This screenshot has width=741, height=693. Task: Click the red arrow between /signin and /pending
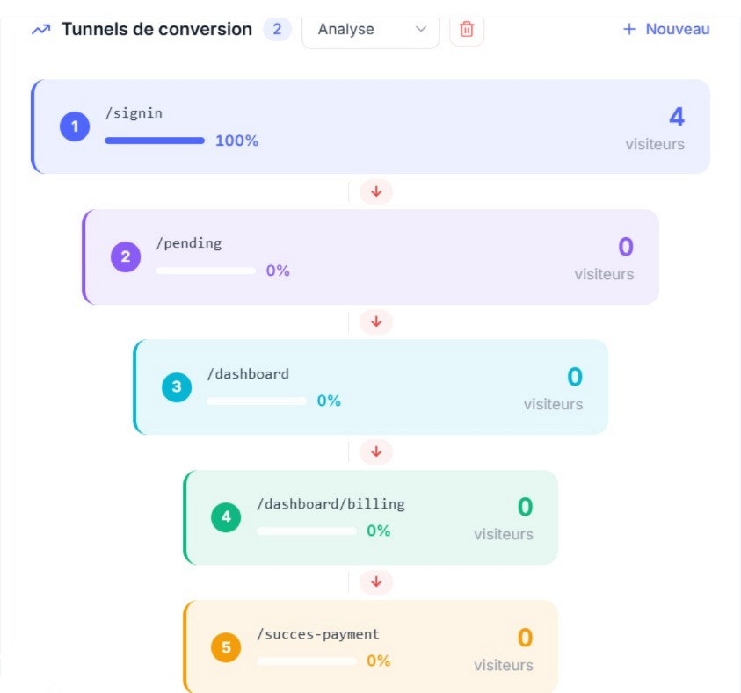point(375,191)
